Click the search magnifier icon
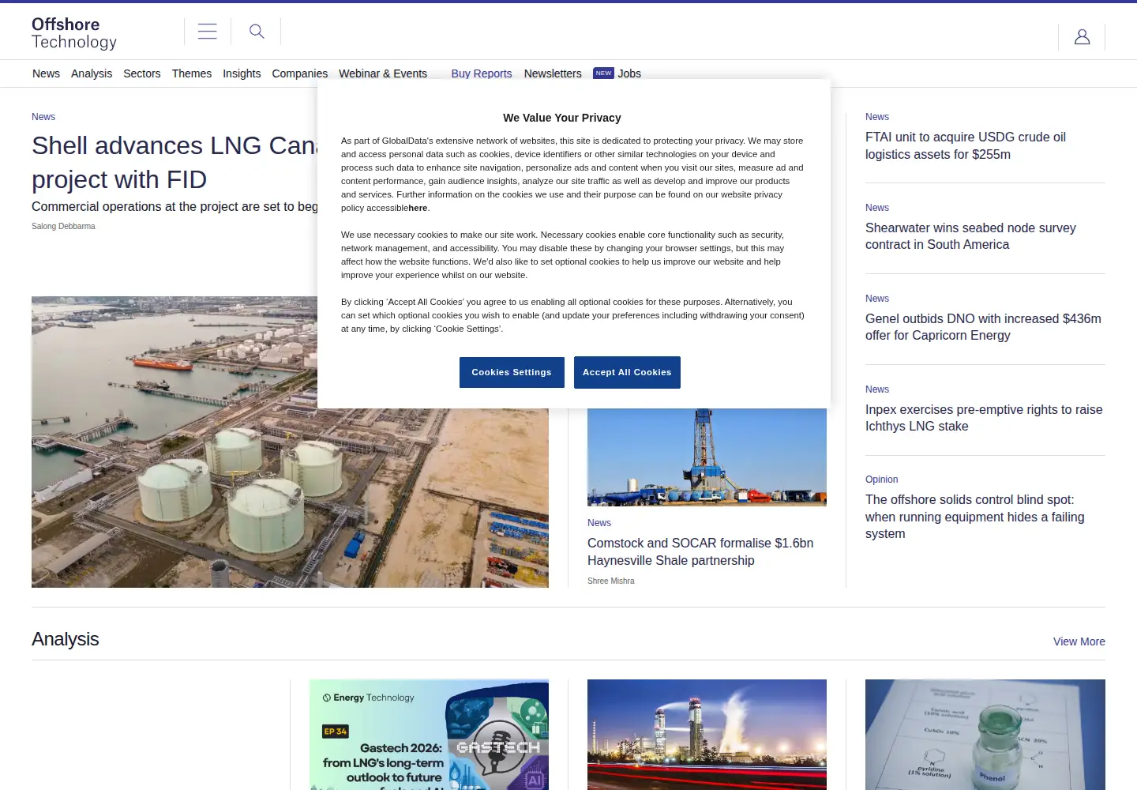 257,32
